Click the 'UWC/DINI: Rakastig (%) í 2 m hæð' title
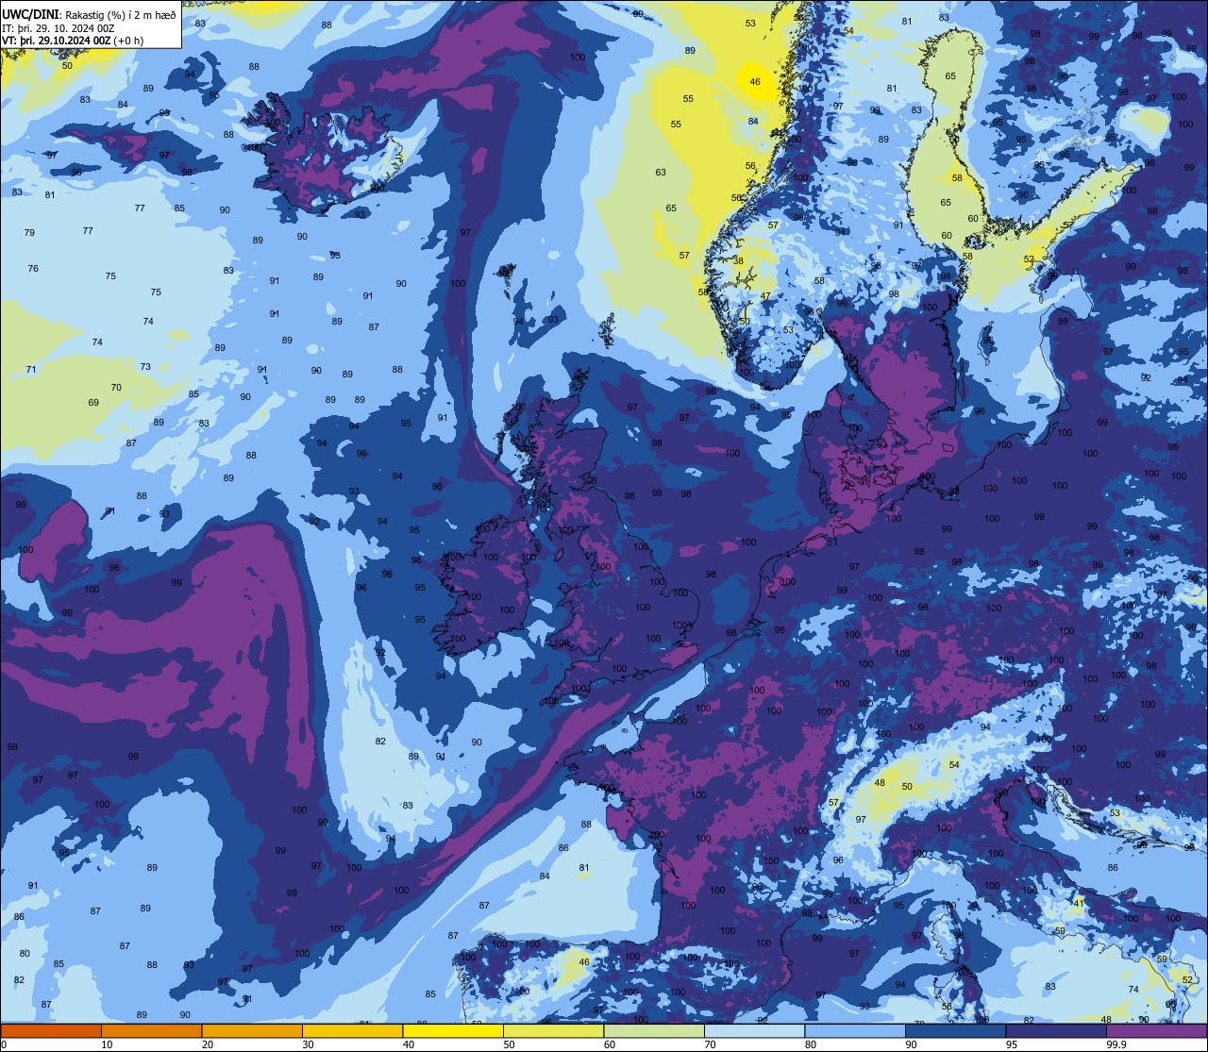The image size is (1208, 1052). [x=89, y=14]
